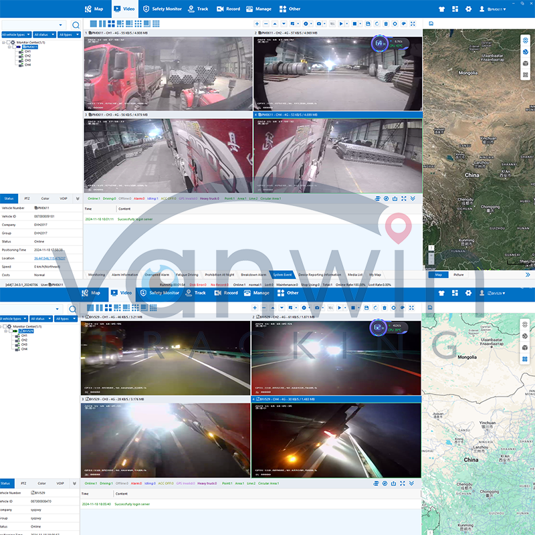Open the Breakdown Alarm tab

[253, 275]
